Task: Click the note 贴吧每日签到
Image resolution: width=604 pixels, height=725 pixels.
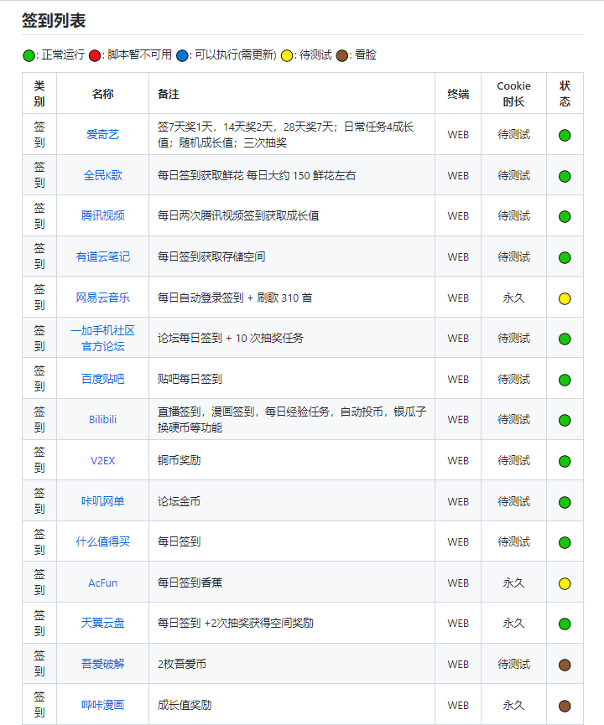Action: pos(190,379)
